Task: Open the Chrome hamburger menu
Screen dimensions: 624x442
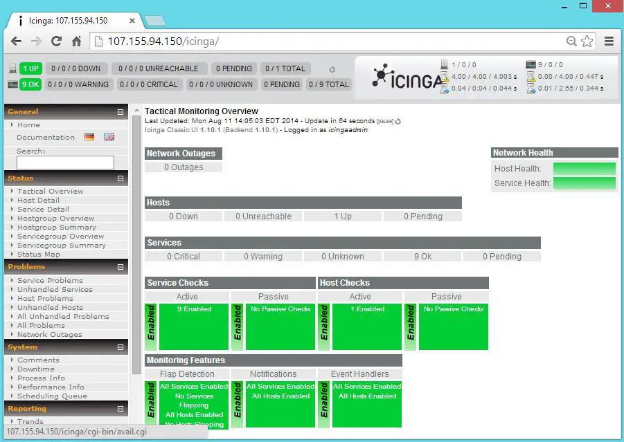Action: (609, 42)
